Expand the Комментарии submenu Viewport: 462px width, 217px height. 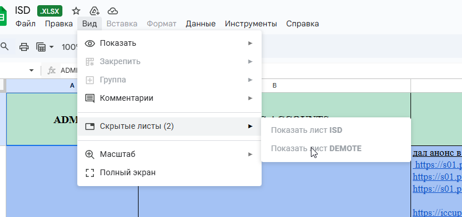point(169,98)
